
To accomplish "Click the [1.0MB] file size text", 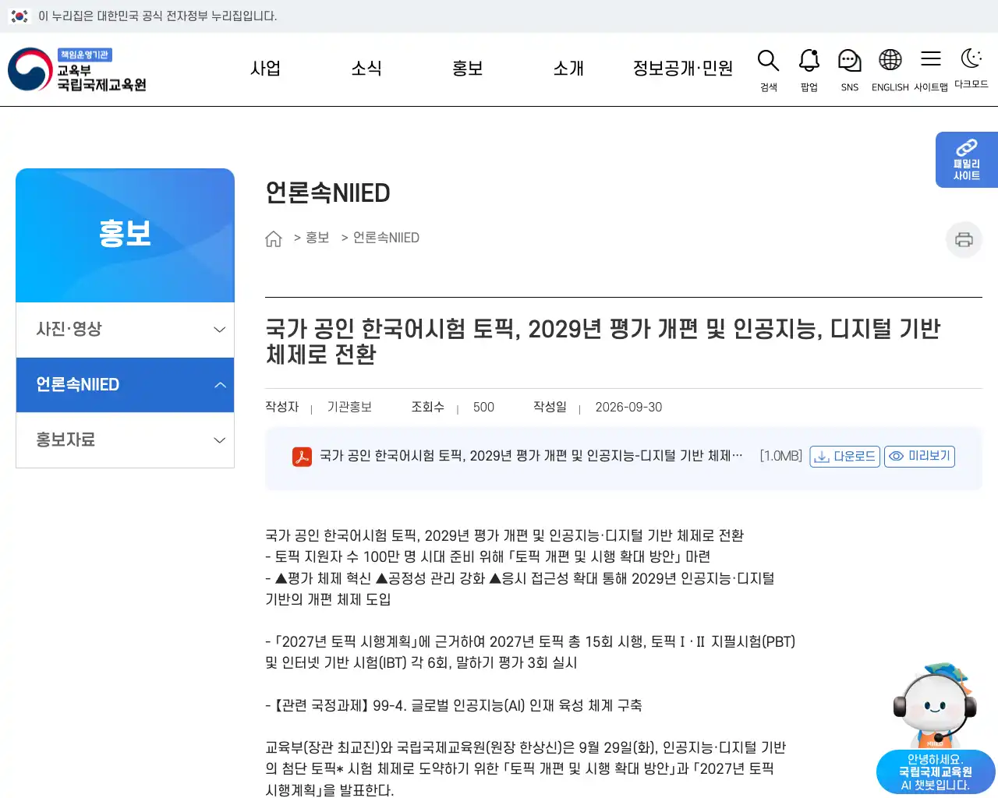I will [x=781, y=456].
